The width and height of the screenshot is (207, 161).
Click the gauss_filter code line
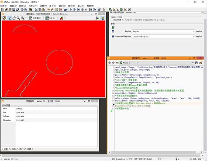click(x=137, y=75)
